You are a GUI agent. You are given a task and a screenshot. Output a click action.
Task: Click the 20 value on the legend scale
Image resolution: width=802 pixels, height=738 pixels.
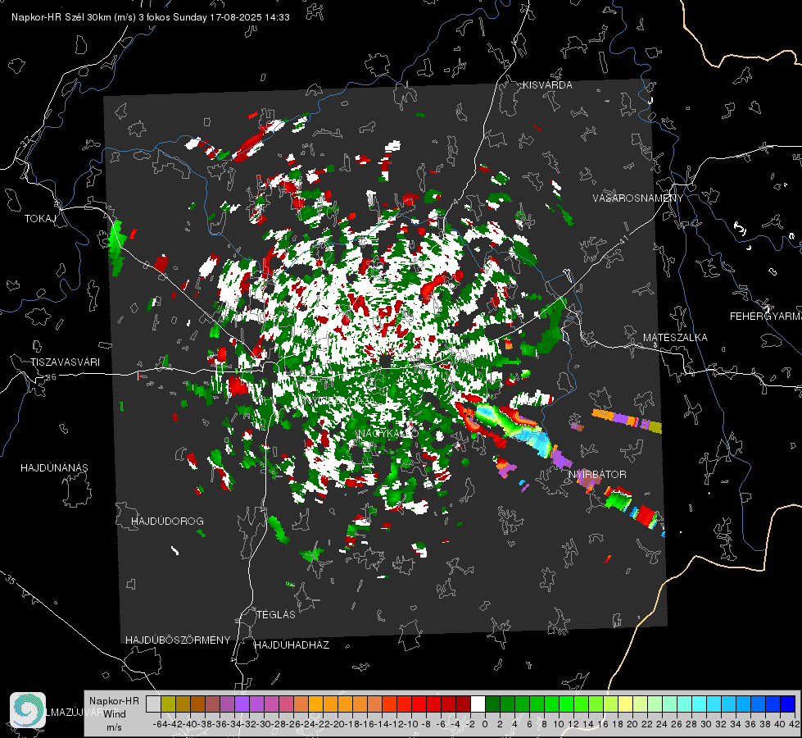632,724
